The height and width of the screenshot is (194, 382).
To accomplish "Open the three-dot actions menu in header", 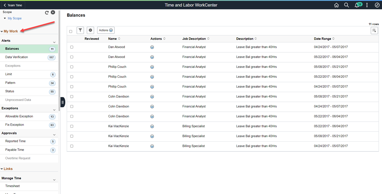I will click(x=367, y=5).
